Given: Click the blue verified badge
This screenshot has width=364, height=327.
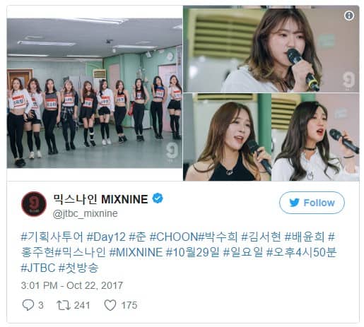Looking at the screenshot, I should click(x=158, y=198).
